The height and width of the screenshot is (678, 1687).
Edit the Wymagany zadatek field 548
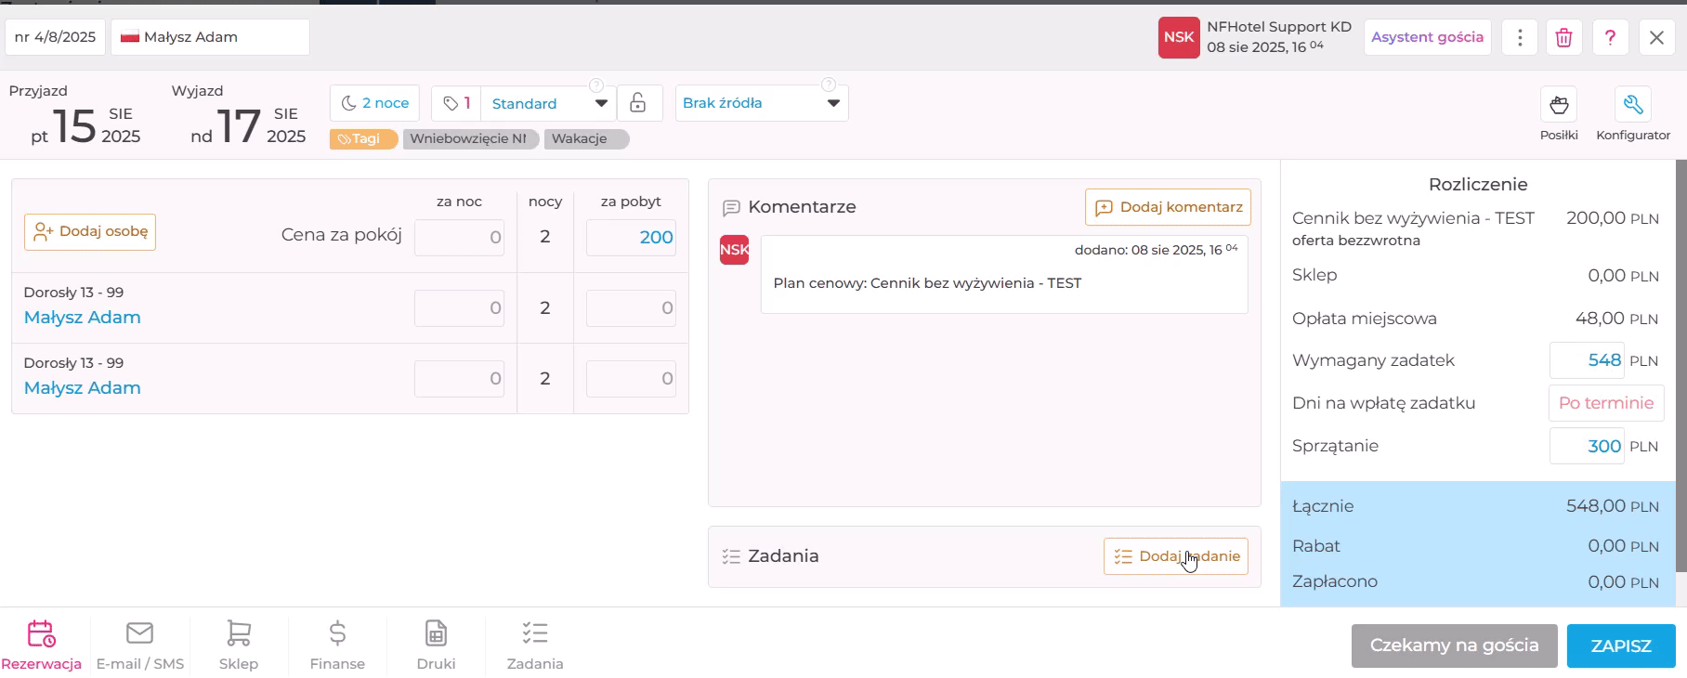pos(1587,360)
